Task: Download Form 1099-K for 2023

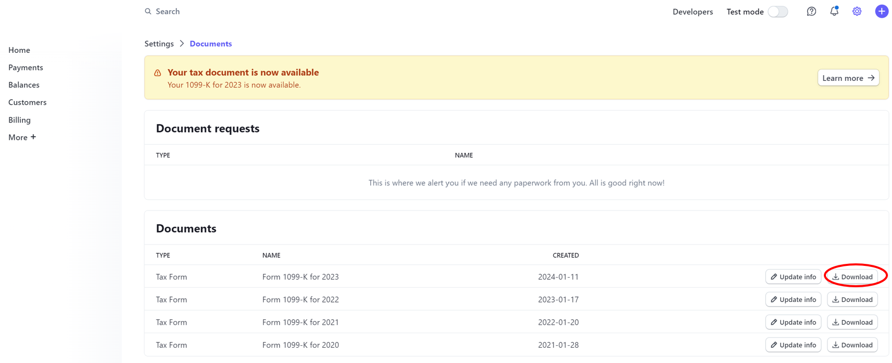Action: click(852, 277)
